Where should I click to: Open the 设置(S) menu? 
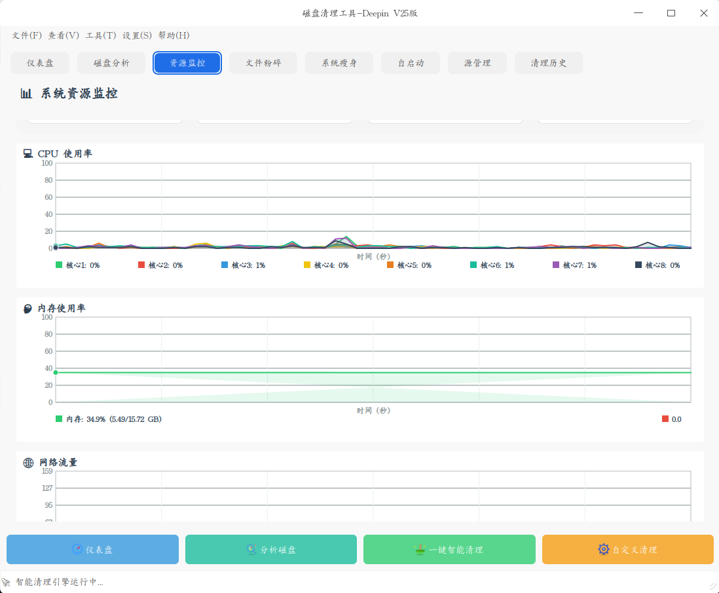point(137,35)
